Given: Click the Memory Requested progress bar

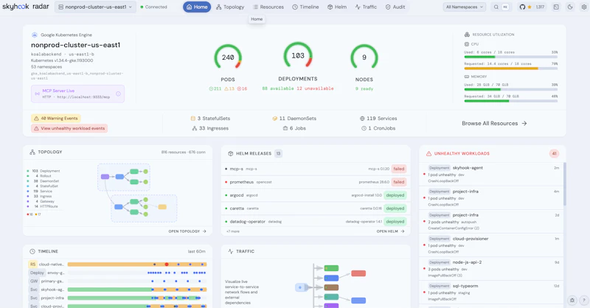Looking at the screenshot, I should (510, 101).
